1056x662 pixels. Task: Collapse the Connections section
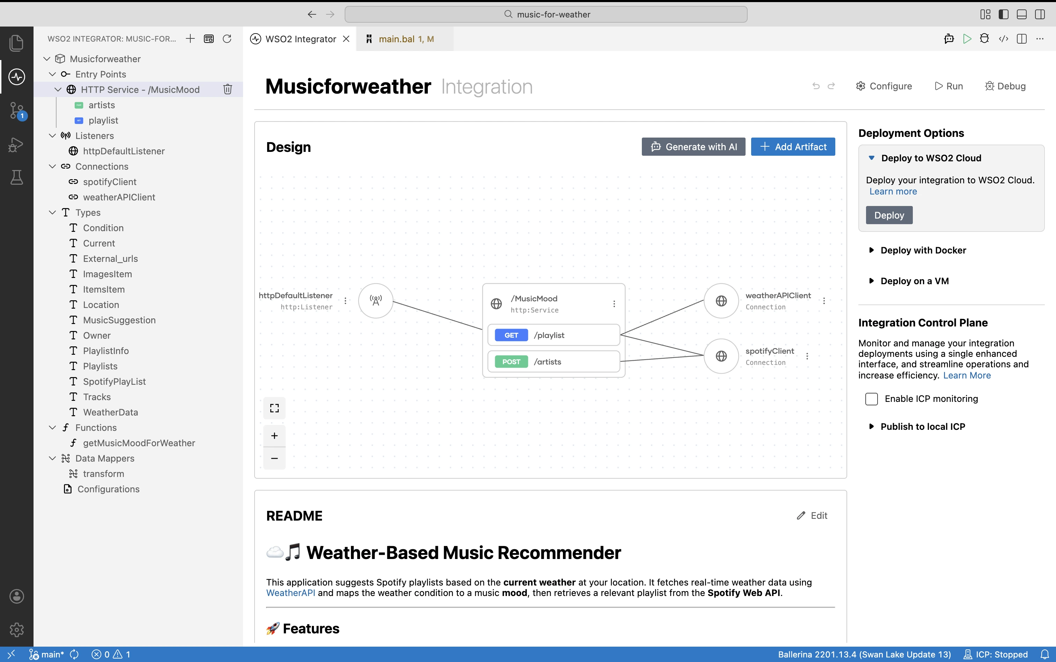(52, 167)
